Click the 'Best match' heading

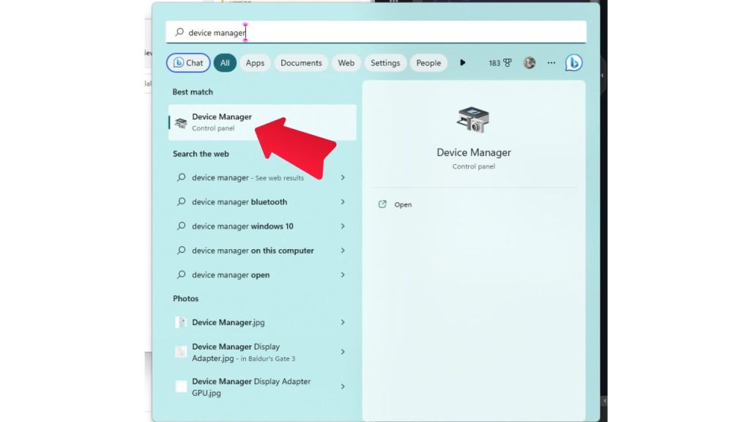click(193, 92)
